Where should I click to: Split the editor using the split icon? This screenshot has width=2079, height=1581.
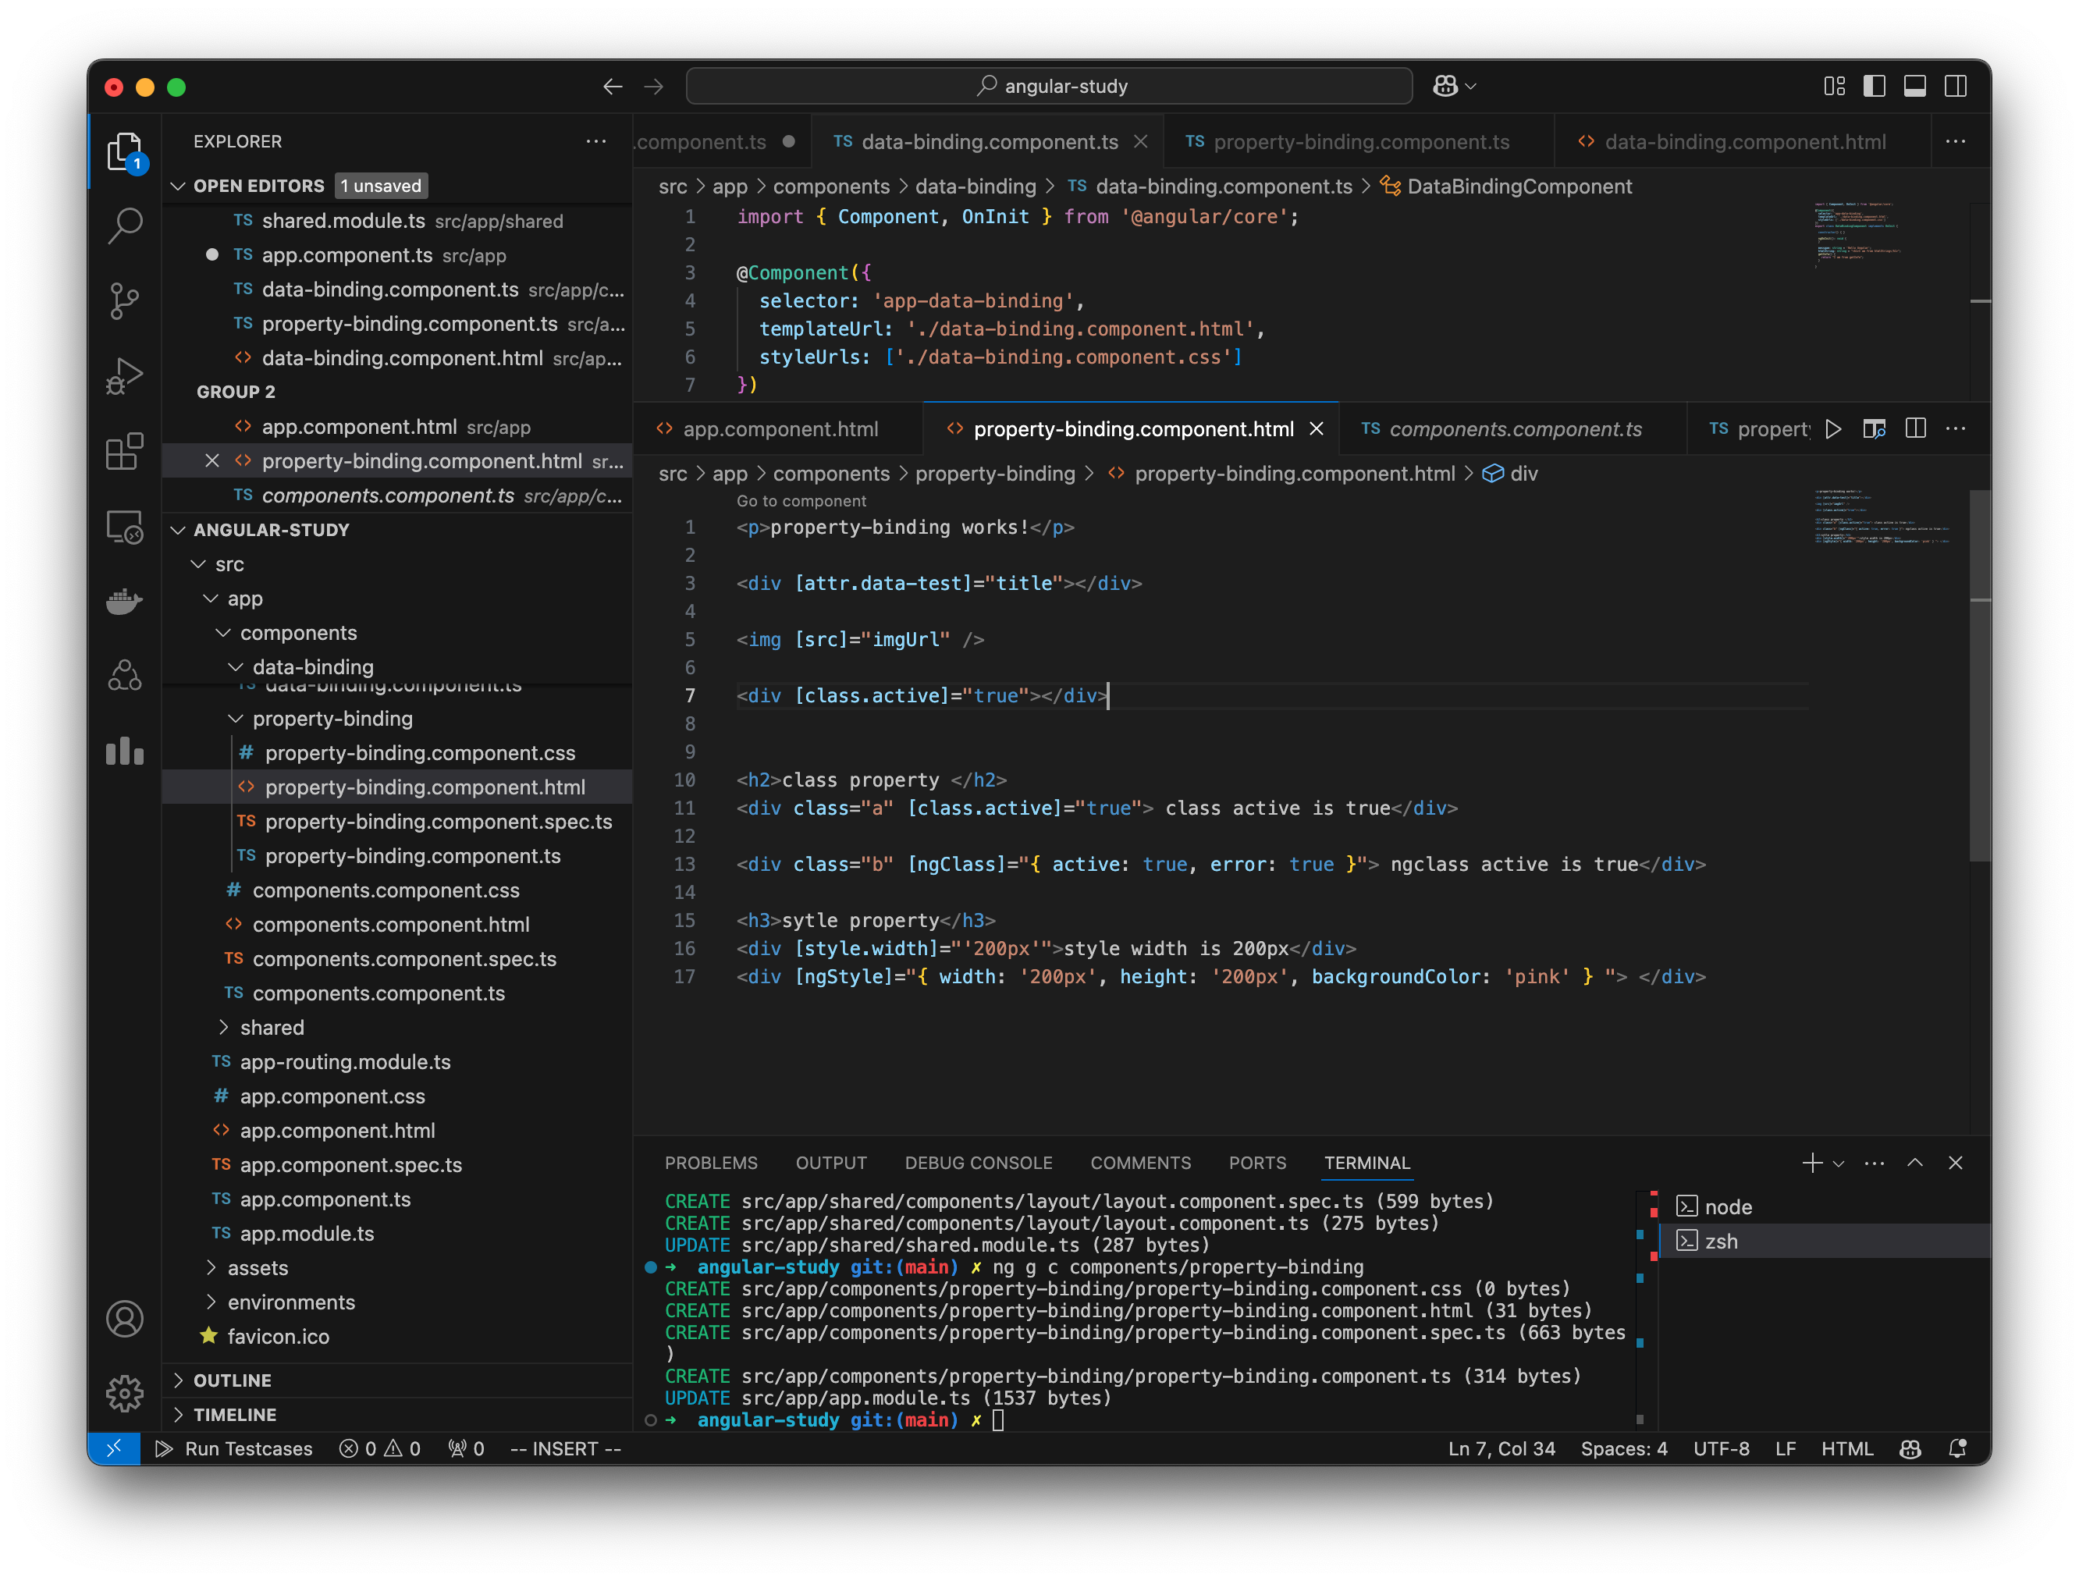[1916, 428]
